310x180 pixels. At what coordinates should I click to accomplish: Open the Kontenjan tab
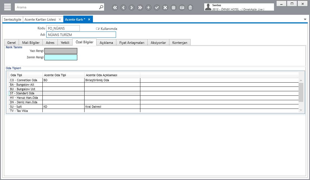[x=180, y=42]
